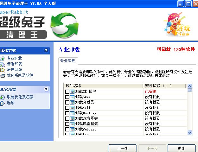Image resolution: width=198 pixels, height=152 pixels.
Task: Click the list icon beside 卸载NavAngel
Action: click(72, 113)
